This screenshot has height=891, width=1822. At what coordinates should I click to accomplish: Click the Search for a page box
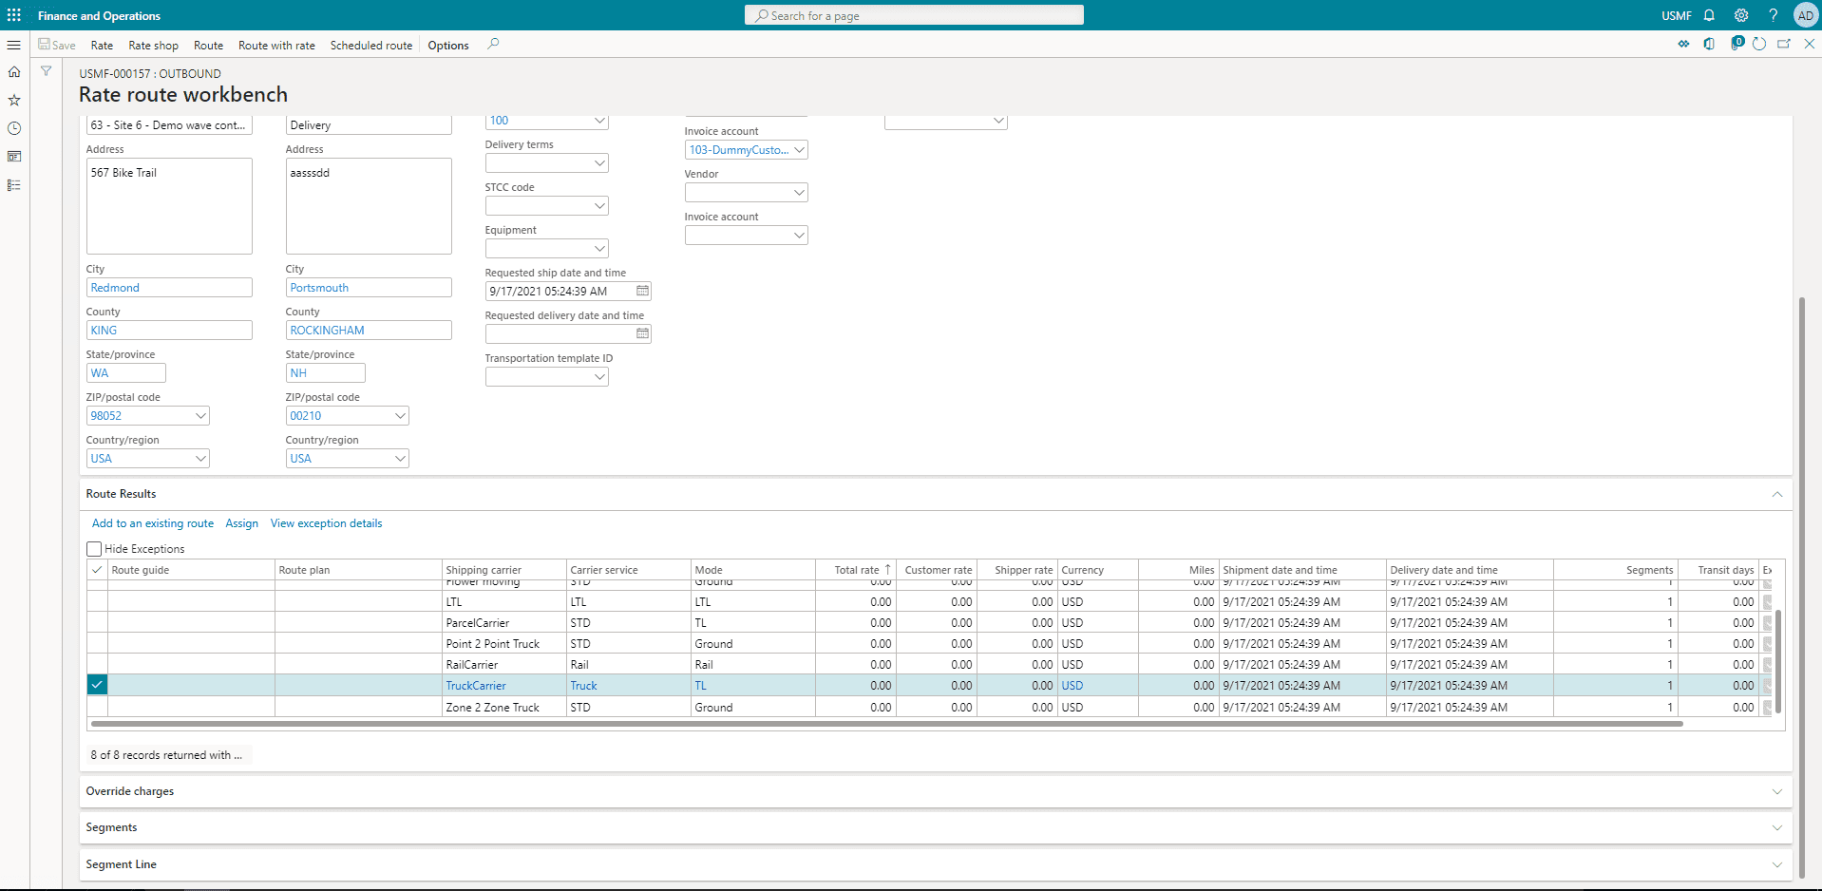(x=914, y=15)
